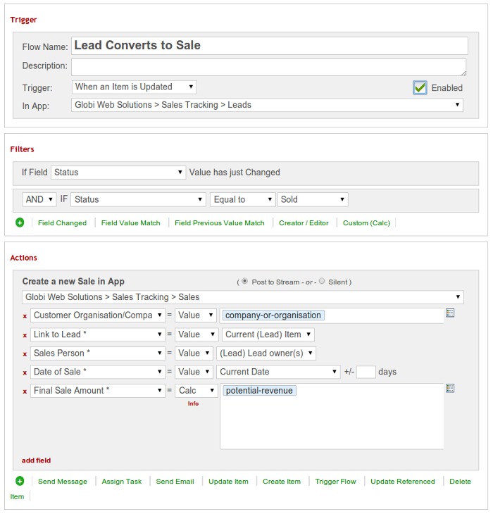Screen dimensions: 493x514
Task: Open field picker icon beside potential-revenue
Action: pyautogui.click(x=451, y=389)
